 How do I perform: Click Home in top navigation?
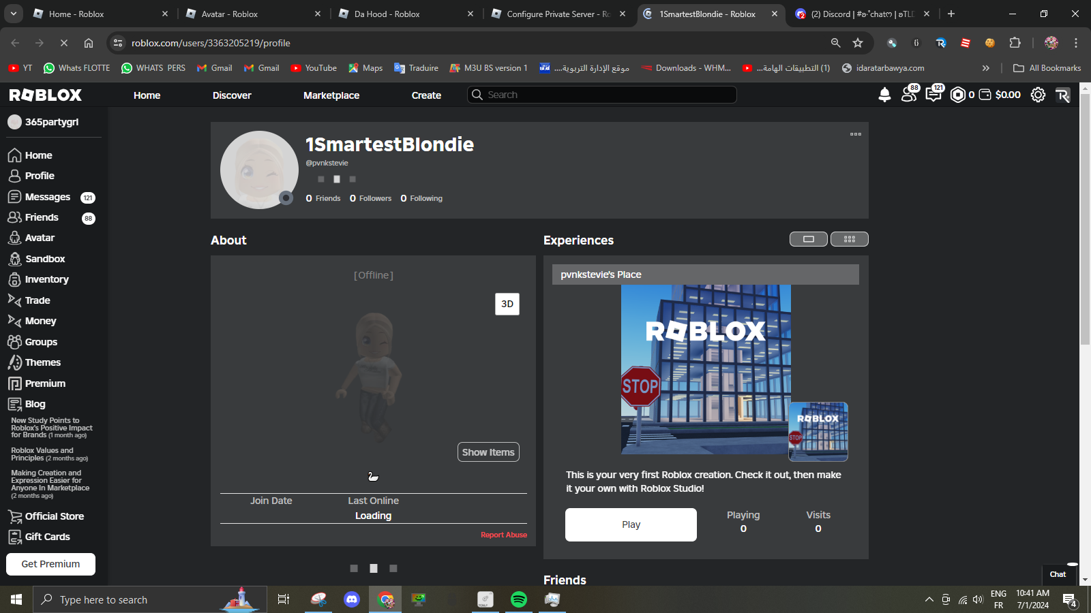[147, 95]
